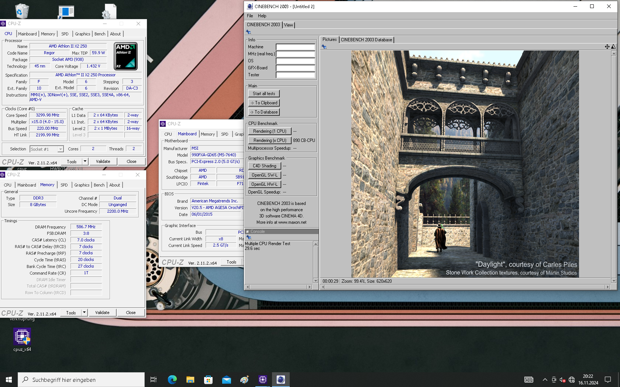Open the File menu in CINEBENCH
This screenshot has height=387, width=620.
(250, 16)
